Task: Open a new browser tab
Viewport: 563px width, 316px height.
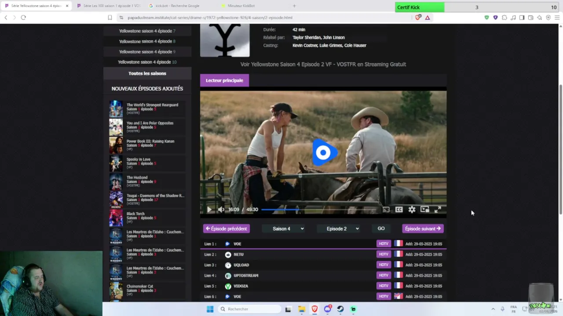Action: click(x=294, y=6)
